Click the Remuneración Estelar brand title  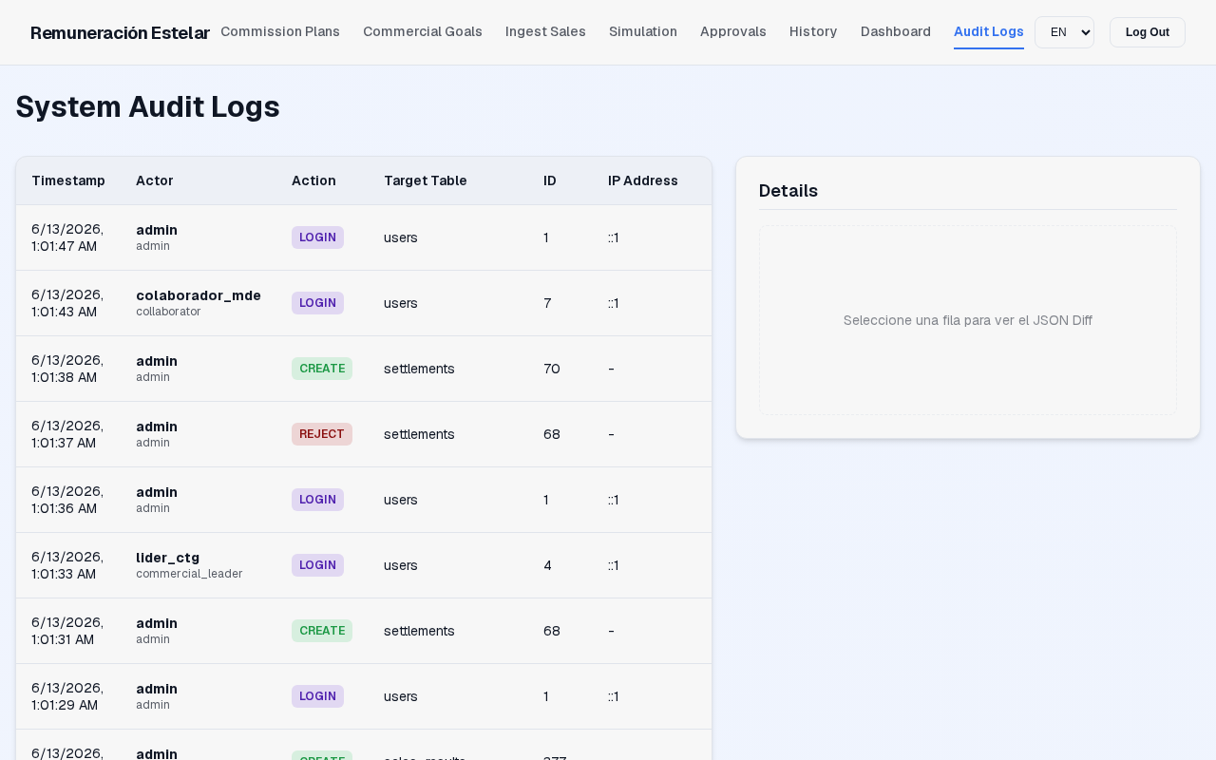click(x=120, y=32)
